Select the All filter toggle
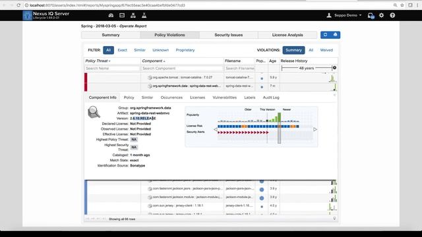Screen dimensions: 422x237 pyautogui.click(x=108, y=50)
